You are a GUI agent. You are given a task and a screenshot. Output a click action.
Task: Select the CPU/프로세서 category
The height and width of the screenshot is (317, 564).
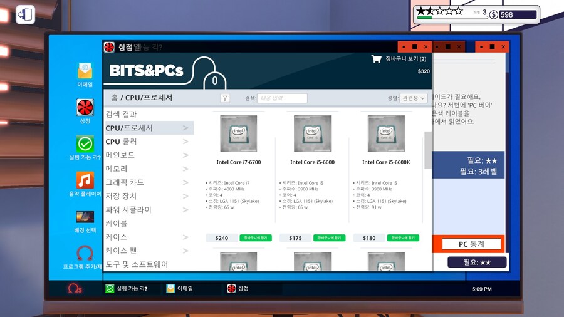pyautogui.click(x=149, y=128)
